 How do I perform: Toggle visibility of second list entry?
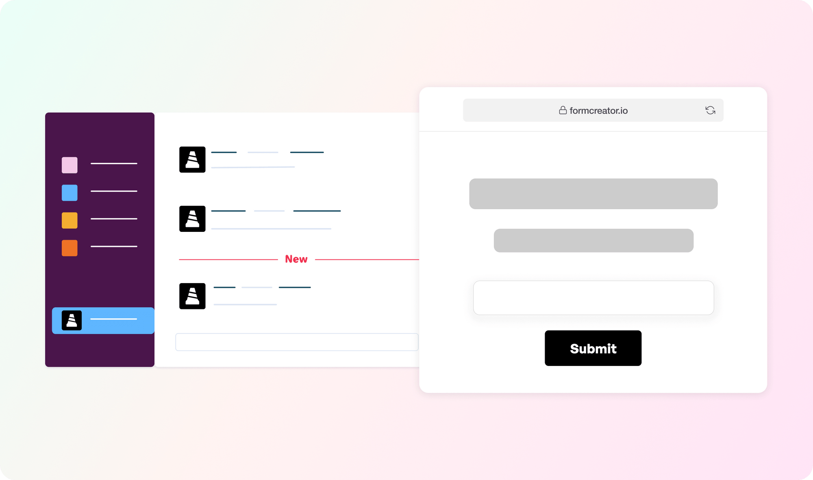pyautogui.click(x=70, y=191)
